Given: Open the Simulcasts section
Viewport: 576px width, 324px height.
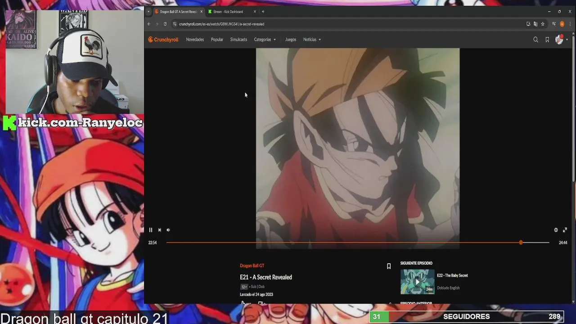Looking at the screenshot, I should click(238, 40).
